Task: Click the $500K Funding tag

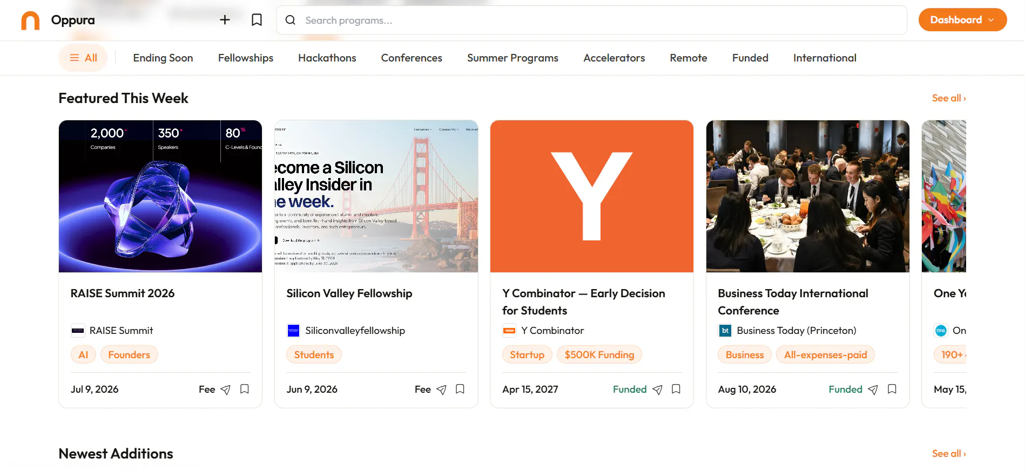Action: click(599, 354)
